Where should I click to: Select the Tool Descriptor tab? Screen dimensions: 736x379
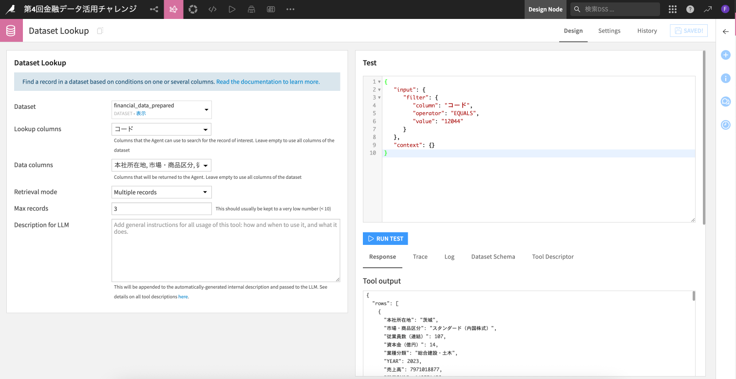pos(553,257)
